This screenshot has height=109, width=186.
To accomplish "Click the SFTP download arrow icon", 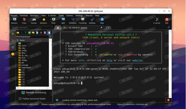I will pos(22,33).
